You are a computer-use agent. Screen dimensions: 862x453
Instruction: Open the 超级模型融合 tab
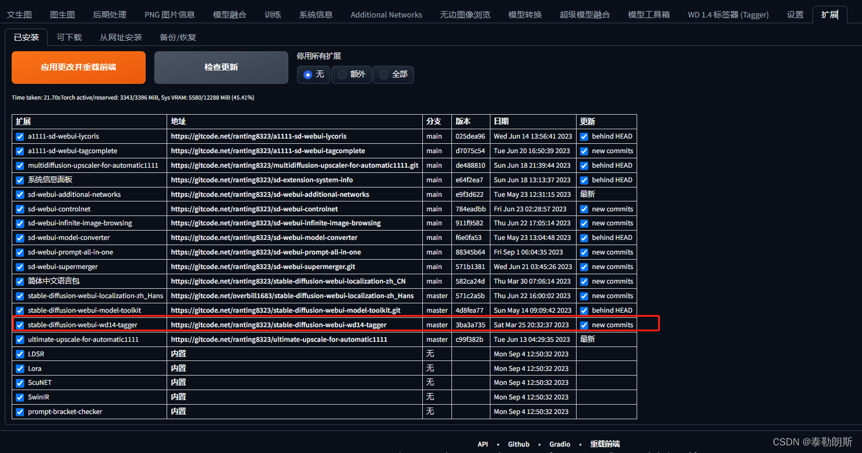585,15
